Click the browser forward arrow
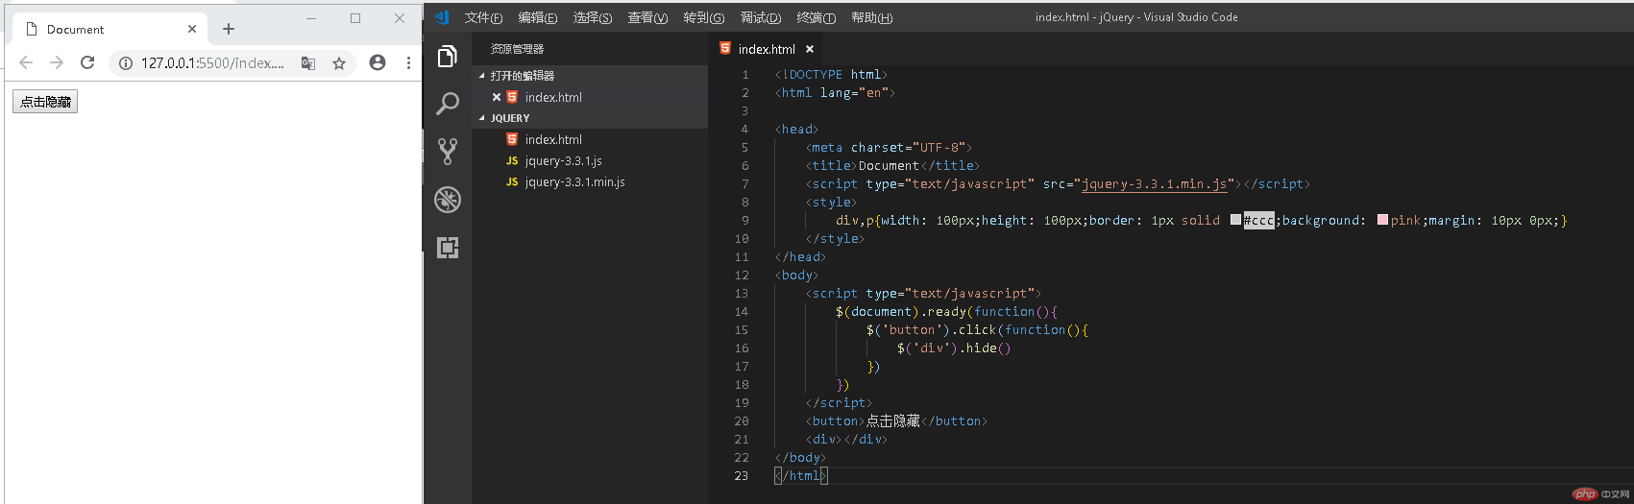The image size is (1634, 504). [57, 62]
